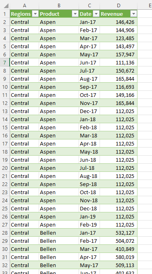Select row 13 header
The image size is (152, 274).
5,111
